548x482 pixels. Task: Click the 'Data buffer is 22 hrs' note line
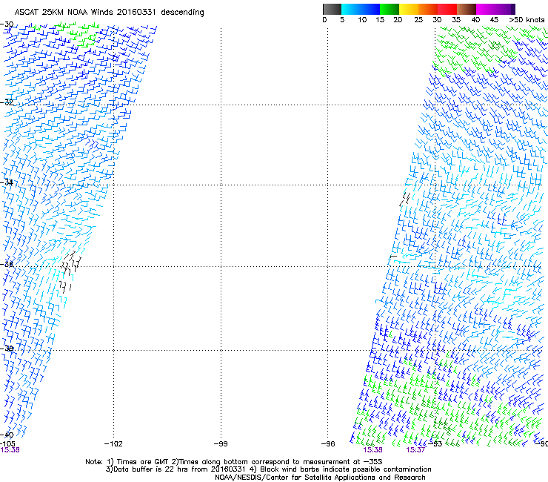[268, 469]
